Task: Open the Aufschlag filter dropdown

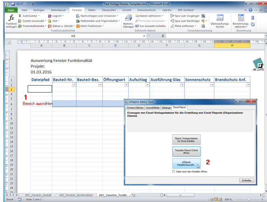Action: pos(148,85)
